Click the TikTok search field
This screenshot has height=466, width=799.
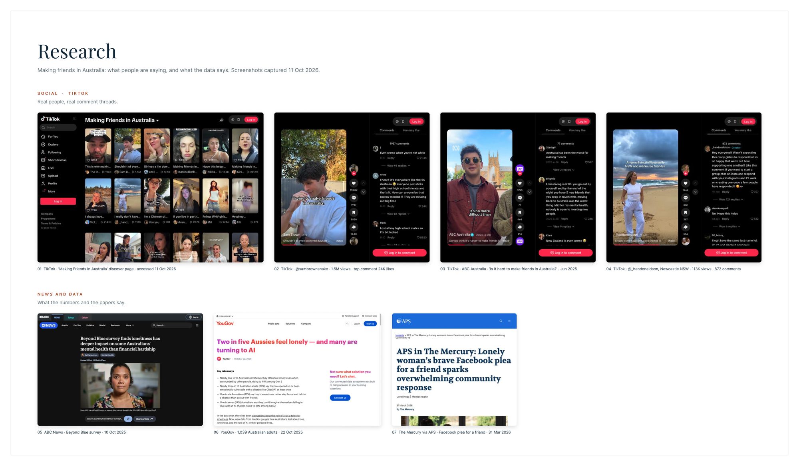(58, 127)
